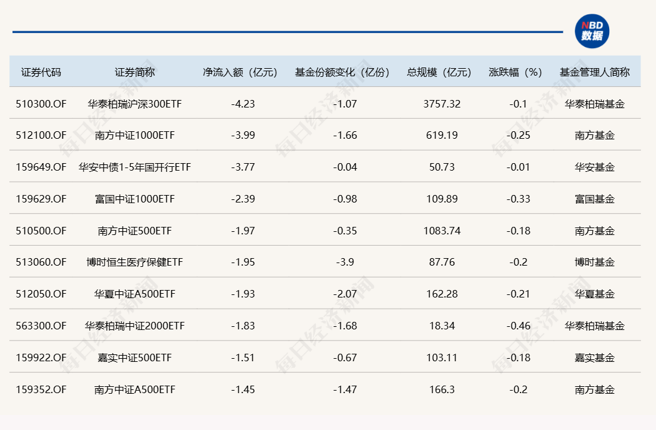The height and width of the screenshot is (430, 656).
Task: Click 华安中债1-5年国开行ETF name
Action: [x=134, y=167]
